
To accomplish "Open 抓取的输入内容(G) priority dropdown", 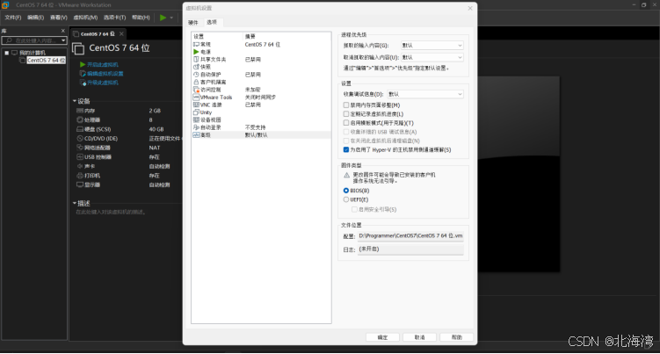I will 432,46.
